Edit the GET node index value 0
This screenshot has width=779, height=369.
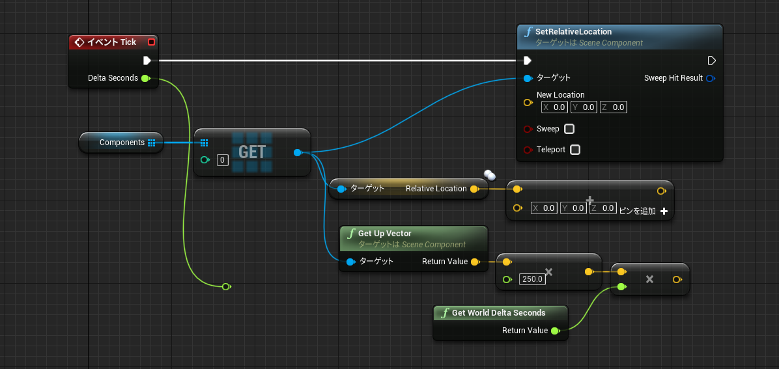(223, 160)
